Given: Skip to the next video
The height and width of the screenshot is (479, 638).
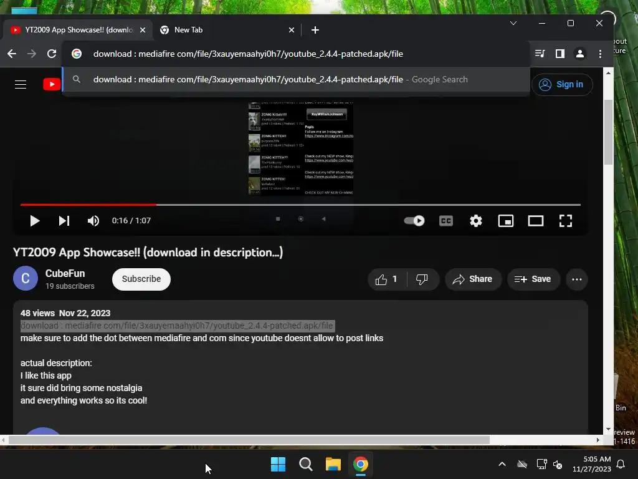Looking at the screenshot, I should click(x=64, y=221).
